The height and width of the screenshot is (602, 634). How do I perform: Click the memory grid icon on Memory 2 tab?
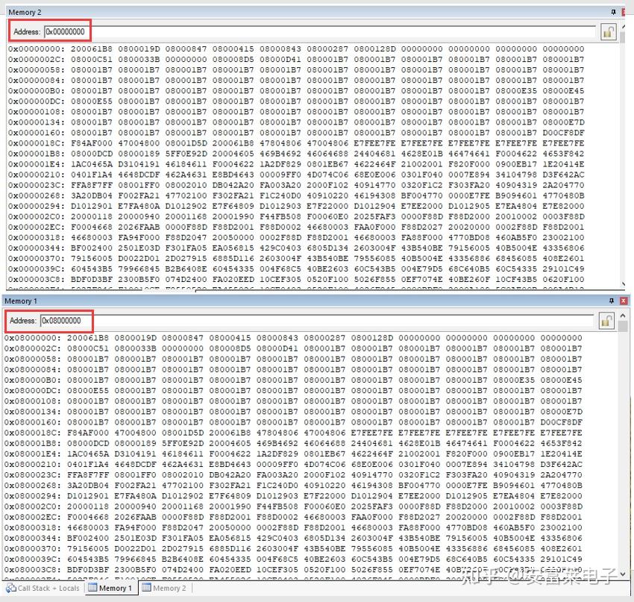[x=148, y=589]
